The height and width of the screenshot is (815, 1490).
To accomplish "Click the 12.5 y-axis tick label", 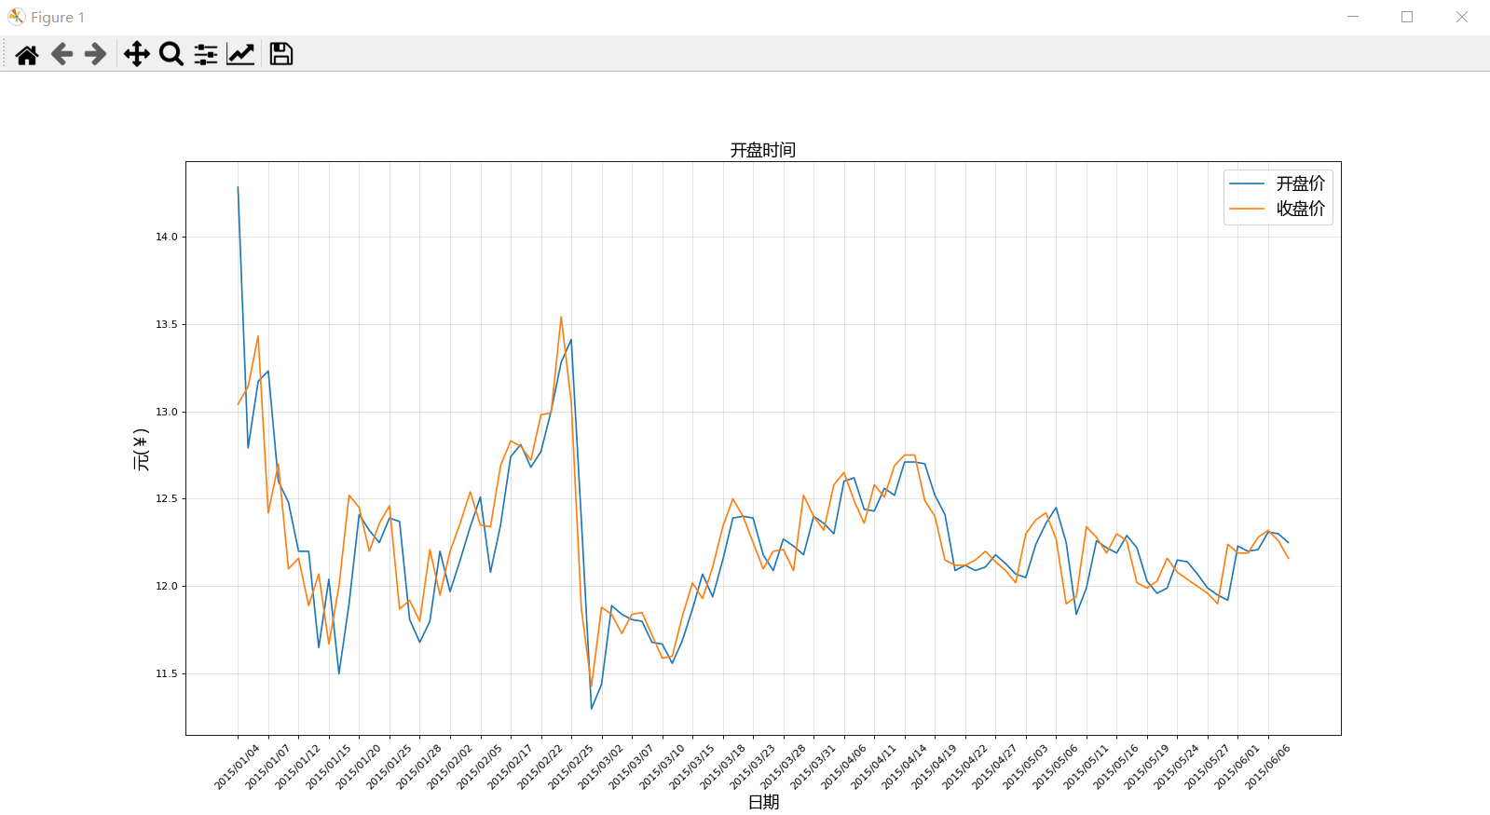I will tap(167, 499).
